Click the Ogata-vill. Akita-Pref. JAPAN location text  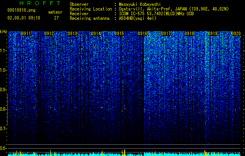tap(174, 9)
